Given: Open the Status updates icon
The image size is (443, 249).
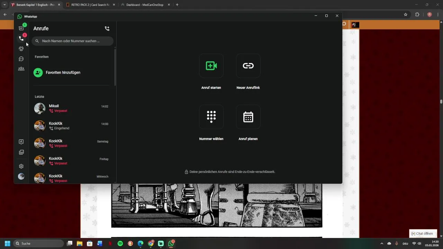Looking at the screenshot, I should pyautogui.click(x=21, y=49).
